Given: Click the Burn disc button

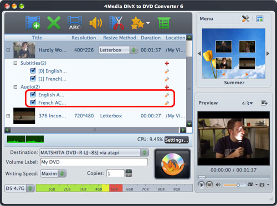Looking at the screenshot, I should tap(172, 164).
